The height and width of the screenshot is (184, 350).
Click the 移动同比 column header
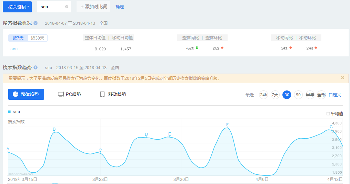pyautogui.click(x=284, y=38)
